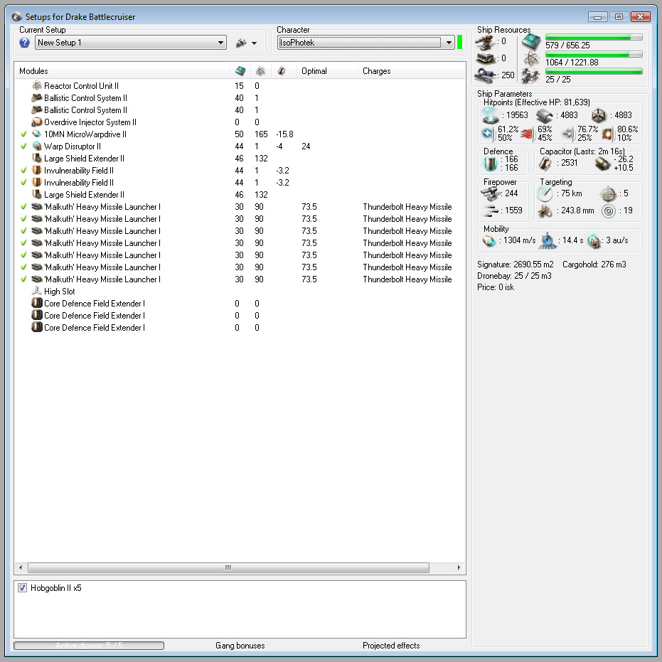The image size is (662, 662).
Task: Click the armor hitpoints icon
Action: coord(544,115)
